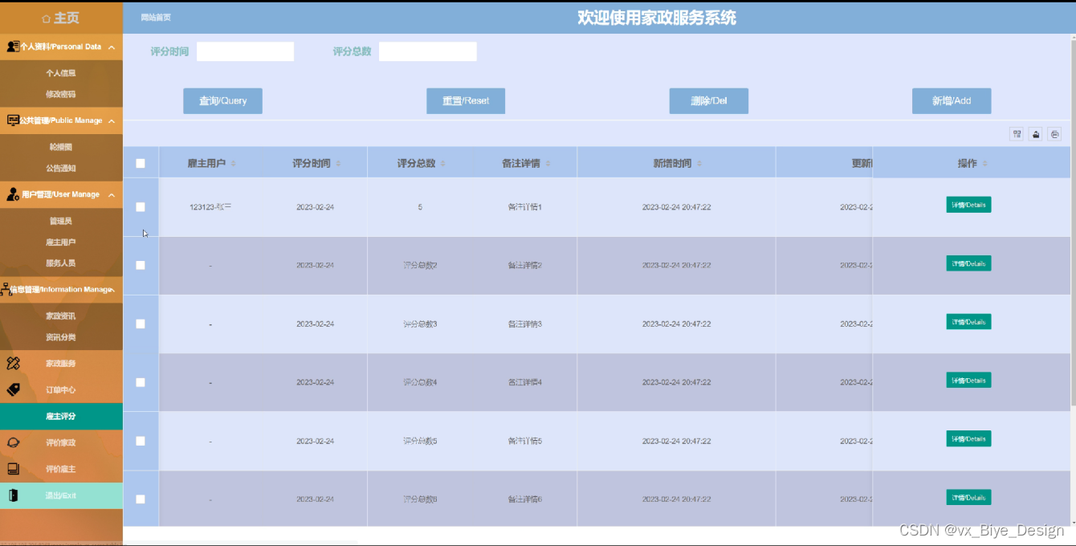Click the Public Manage monitor icon
Viewport: 1076px width, 546px height.
(x=13, y=120)
